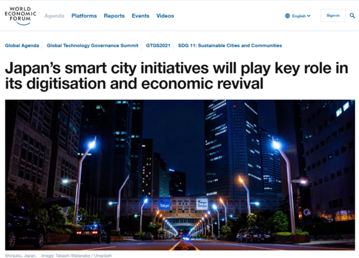The width and height of the screenshot is (359, 258).
Task: Select Videos in the navigation bar
Action: pos(165,16)
